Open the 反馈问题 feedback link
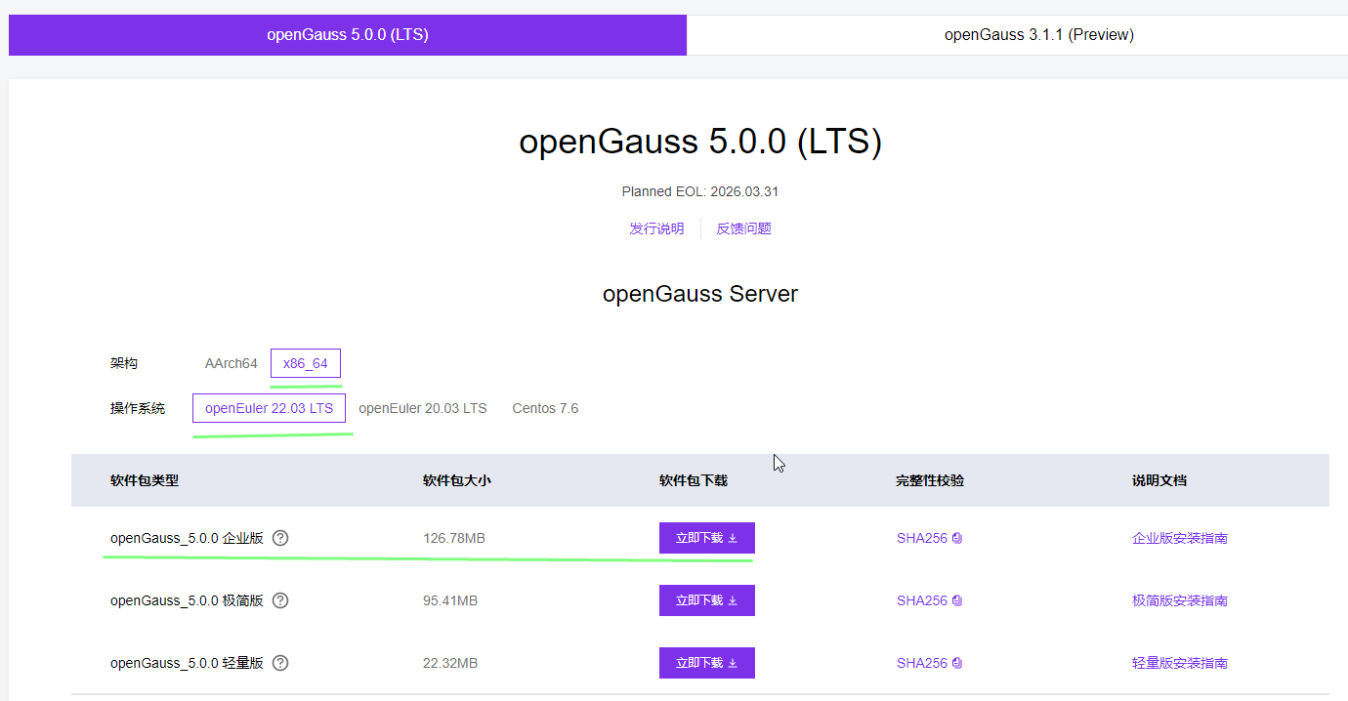 click(743, 227)
